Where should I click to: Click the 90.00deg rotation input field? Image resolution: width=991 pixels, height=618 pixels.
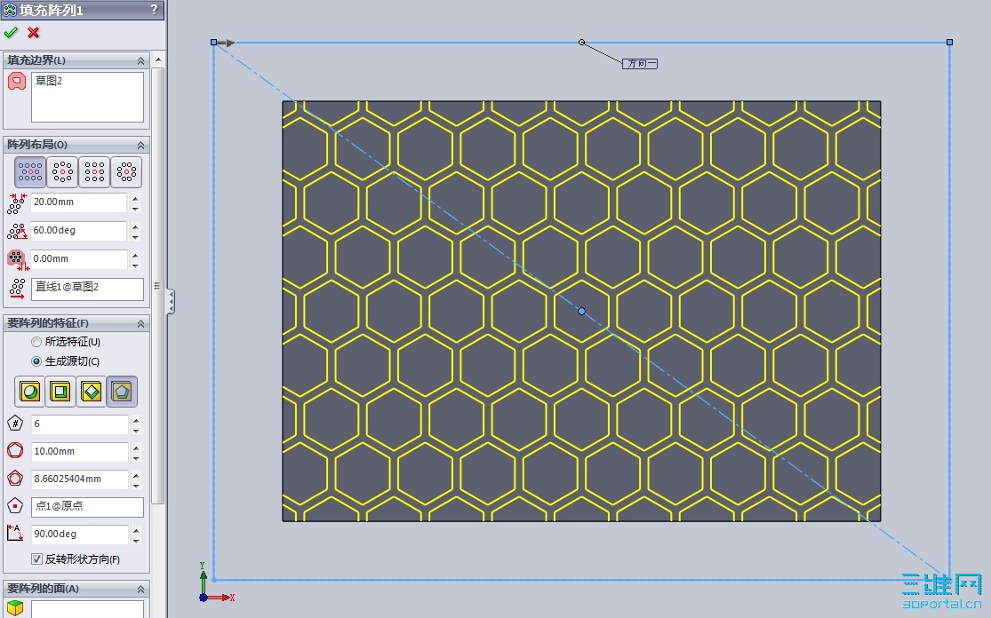(x=80, y=534)
